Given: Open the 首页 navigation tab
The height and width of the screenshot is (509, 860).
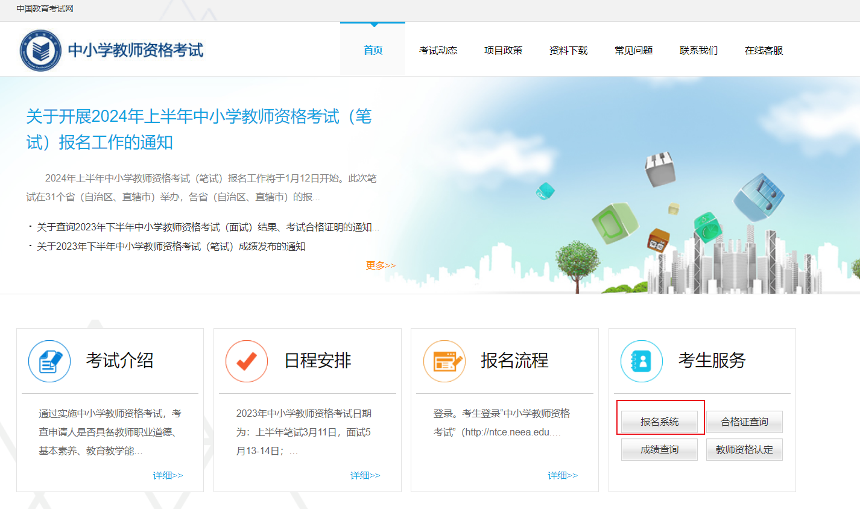Looking at the screenshot, I should coord(373,51).
